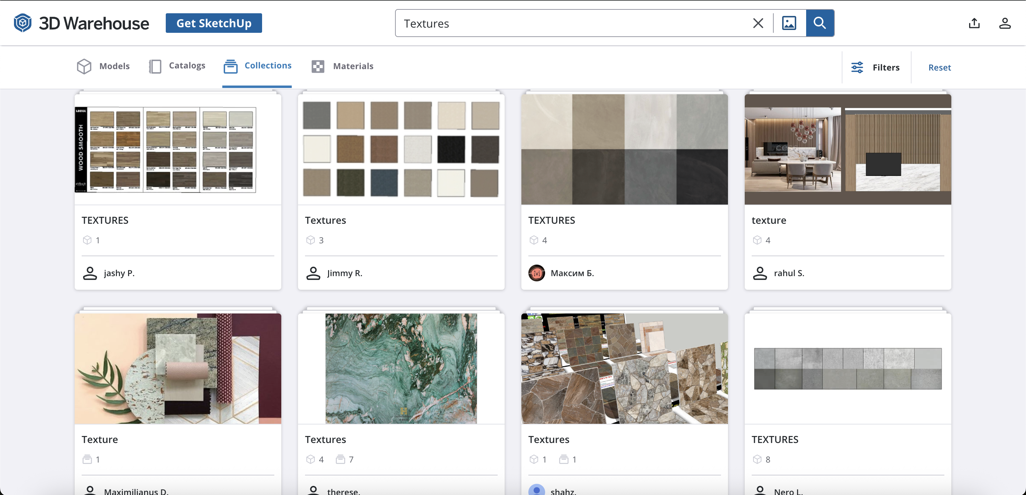Click the Filters sliders icon
This screenshot has width=1026, height=495.
[x=857, y=67]
